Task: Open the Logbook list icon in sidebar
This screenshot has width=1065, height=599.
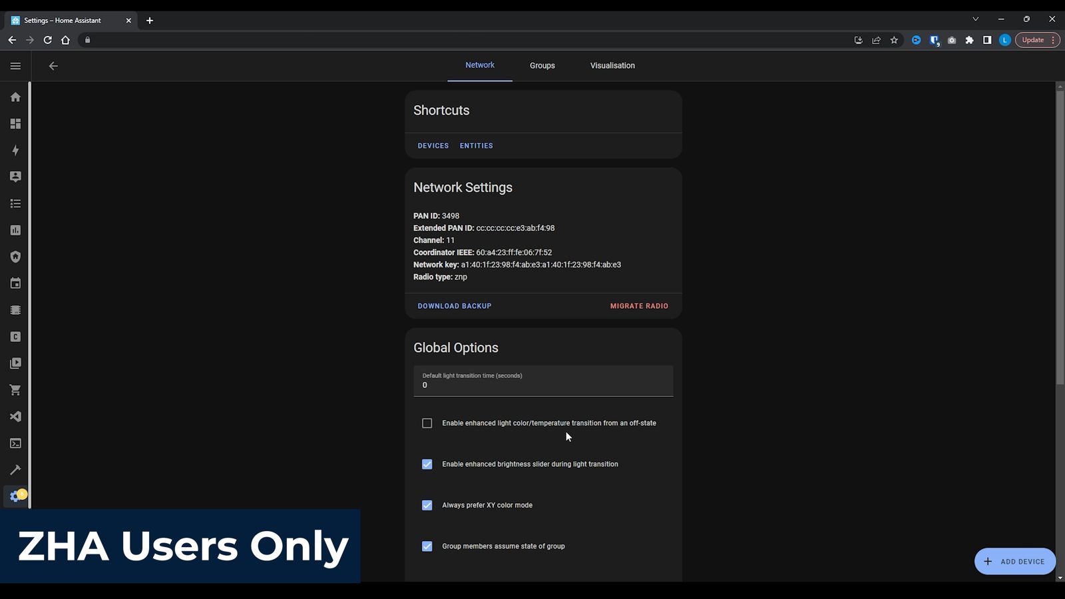Action: 15,204
